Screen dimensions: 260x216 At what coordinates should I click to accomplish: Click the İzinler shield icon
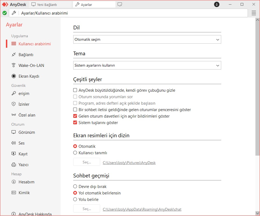pos(14,104)
